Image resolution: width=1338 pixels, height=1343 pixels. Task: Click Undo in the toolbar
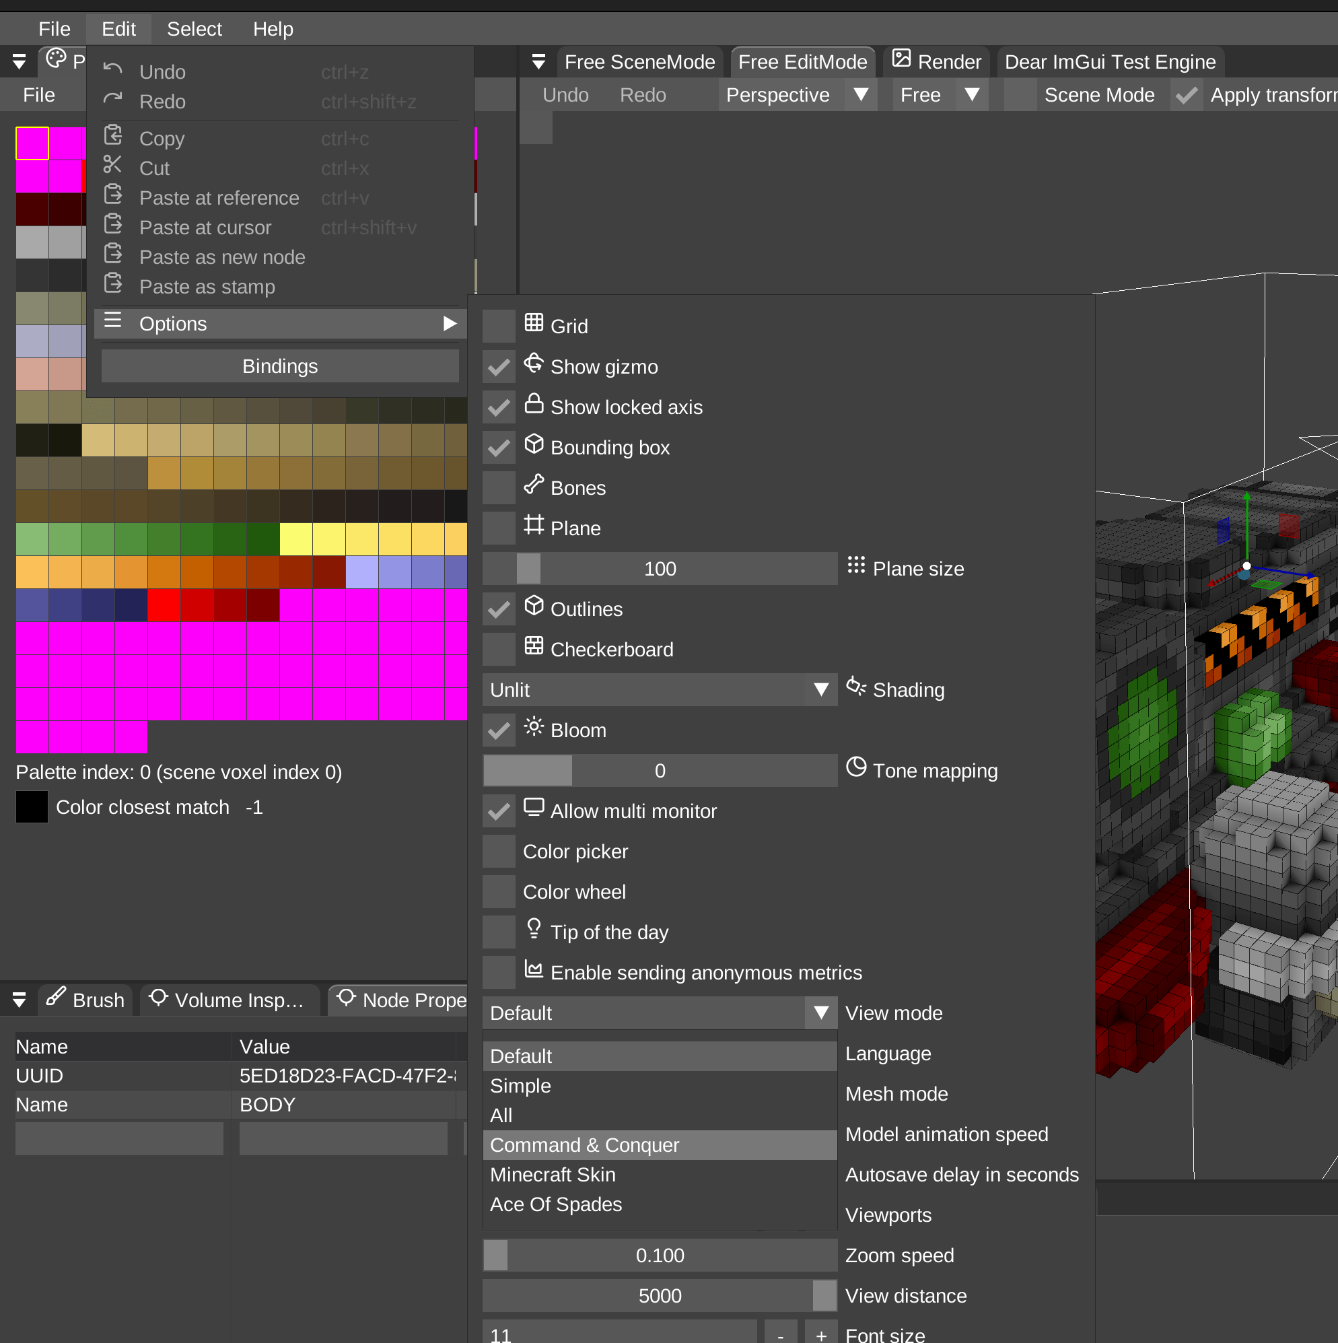point(565,94)
